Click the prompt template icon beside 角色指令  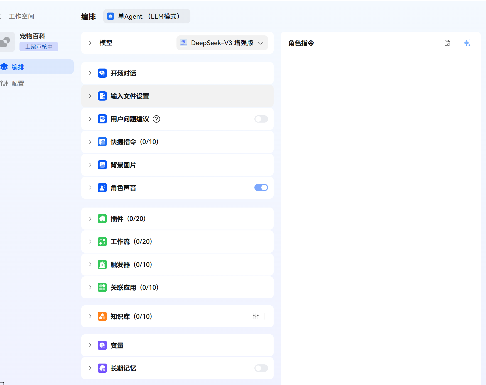point(447,43)
